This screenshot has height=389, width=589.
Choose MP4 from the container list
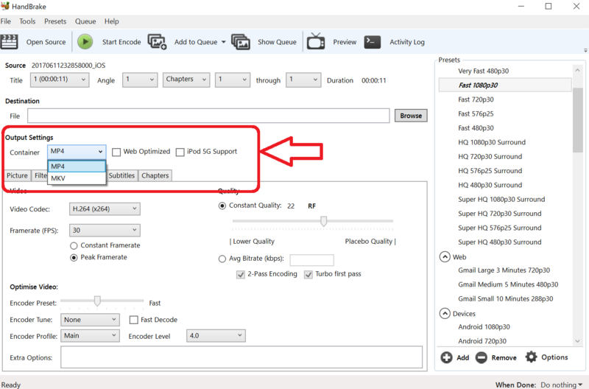tap(77, 167)
